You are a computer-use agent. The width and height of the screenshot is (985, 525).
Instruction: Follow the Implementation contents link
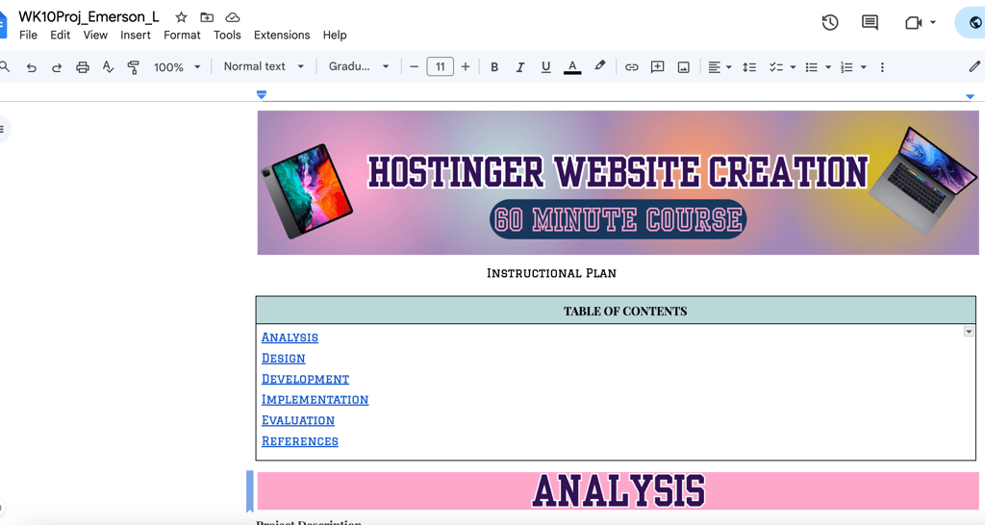point(315,400)
